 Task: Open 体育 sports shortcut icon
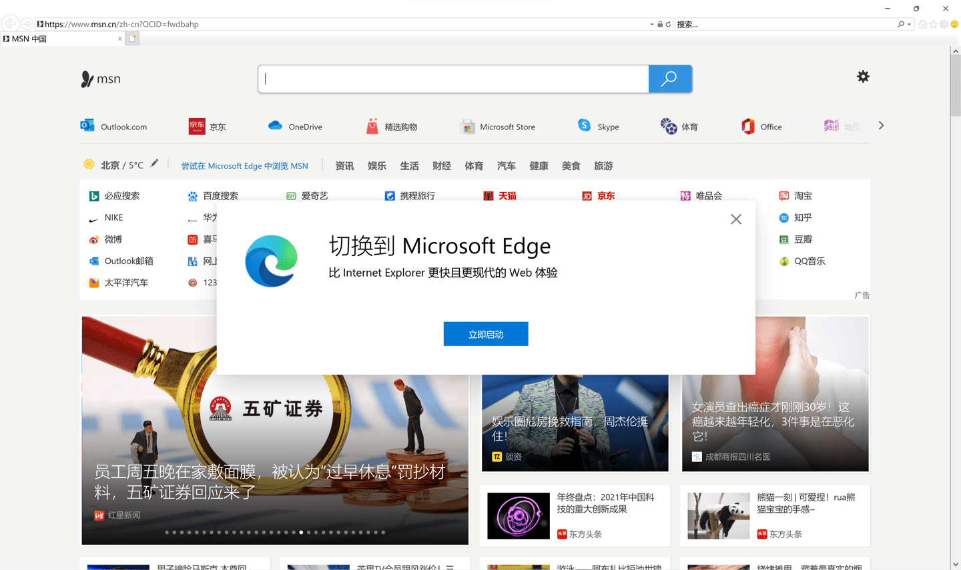click(x=669, y=126)
